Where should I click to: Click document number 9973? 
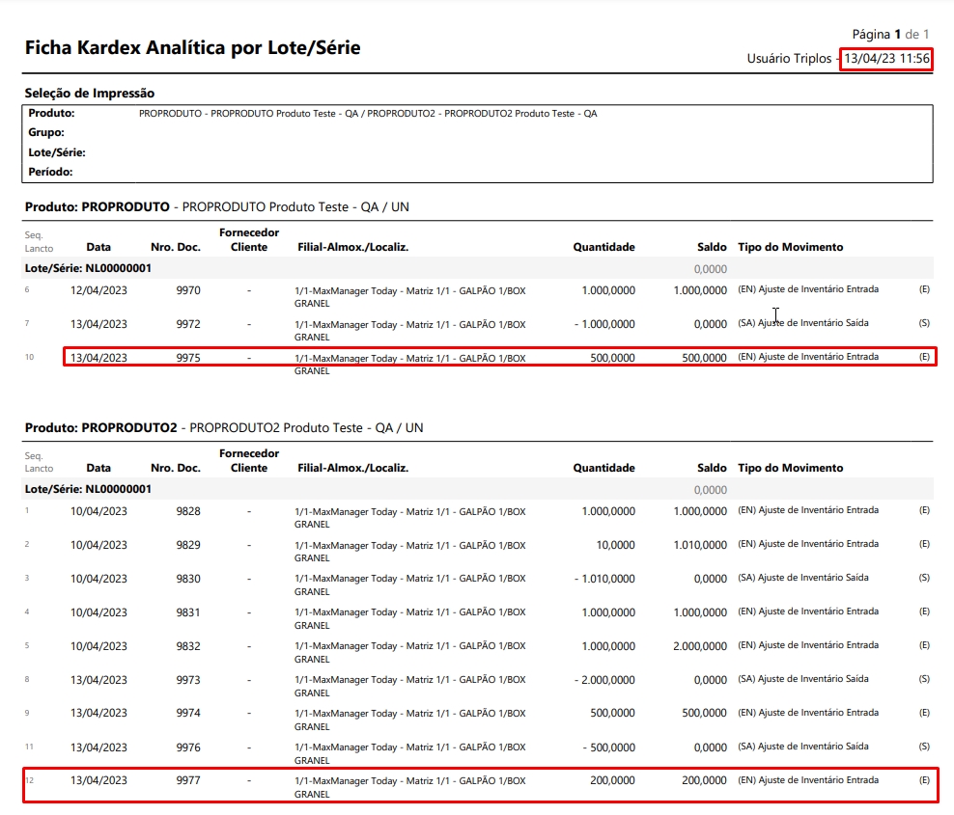188,680
